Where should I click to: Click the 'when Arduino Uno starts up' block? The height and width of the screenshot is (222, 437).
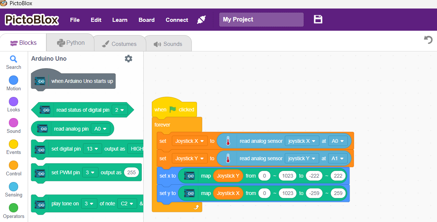73,81
